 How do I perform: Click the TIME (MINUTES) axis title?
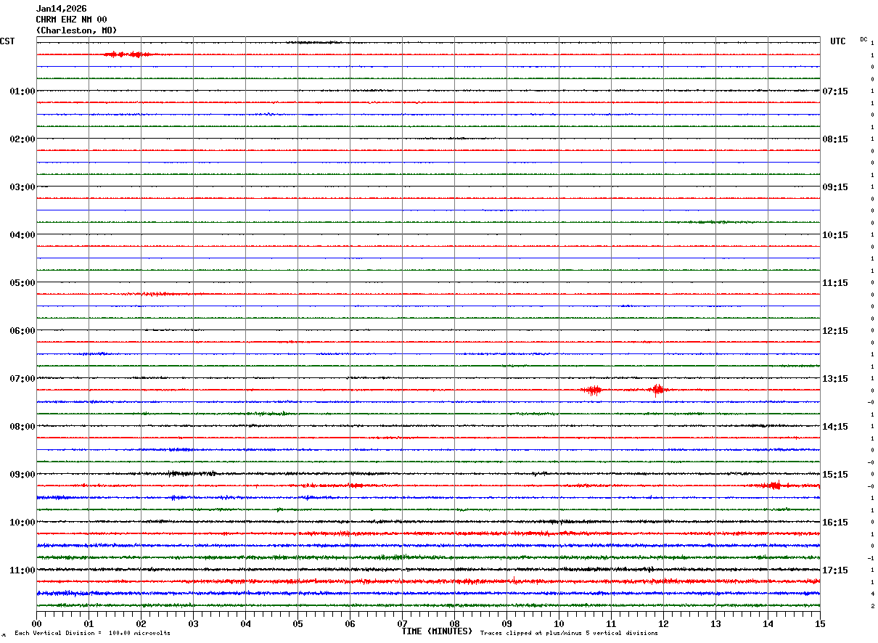pos(437,631)
